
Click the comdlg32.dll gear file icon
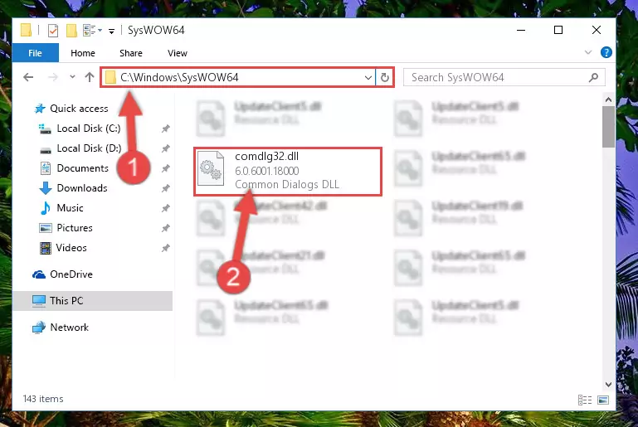click(x=211, y=168)
